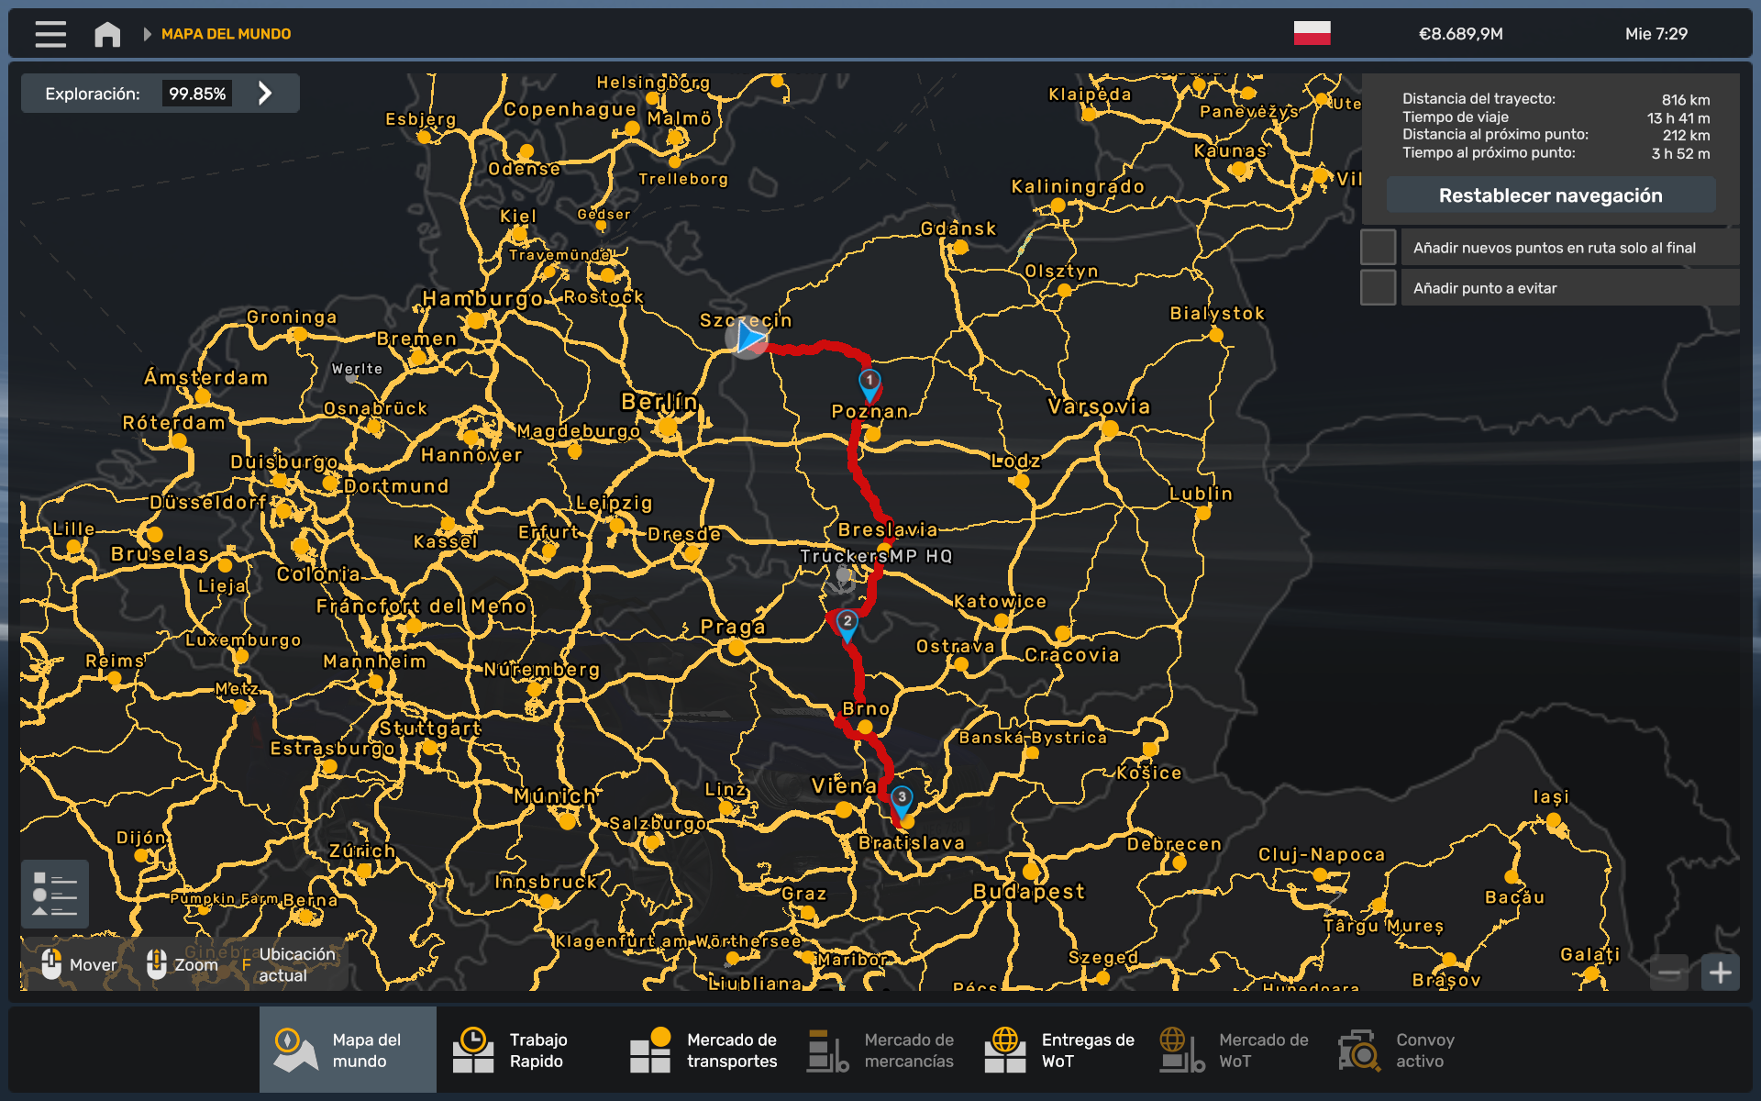Select the blue truck position arrow
The image size is (1761, 1101).
click(x=749, y=338)
